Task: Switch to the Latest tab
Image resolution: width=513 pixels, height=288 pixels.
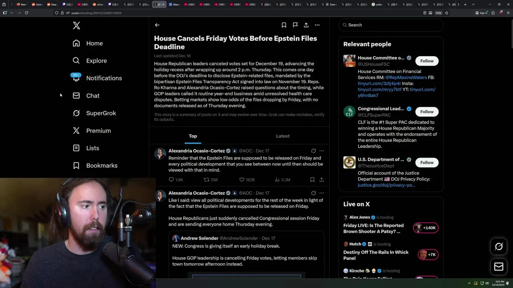Action: tap(283, 136)
